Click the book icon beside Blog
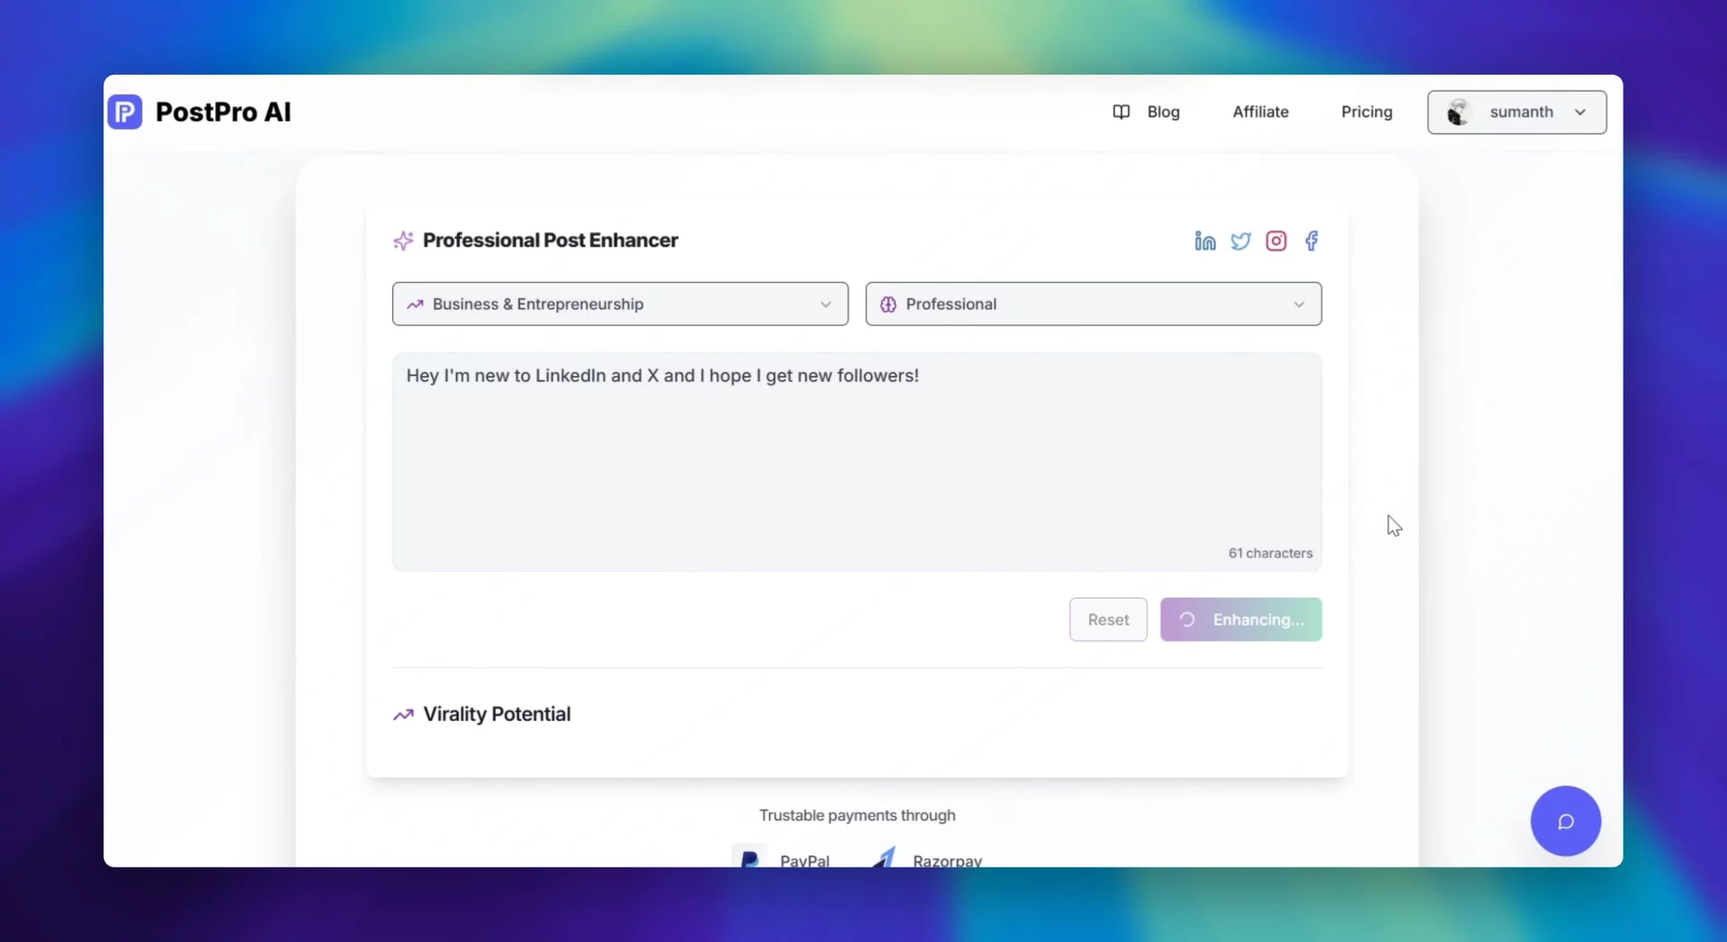The height and width of the screenshot is (942, 1727). tap(1121, 112)
